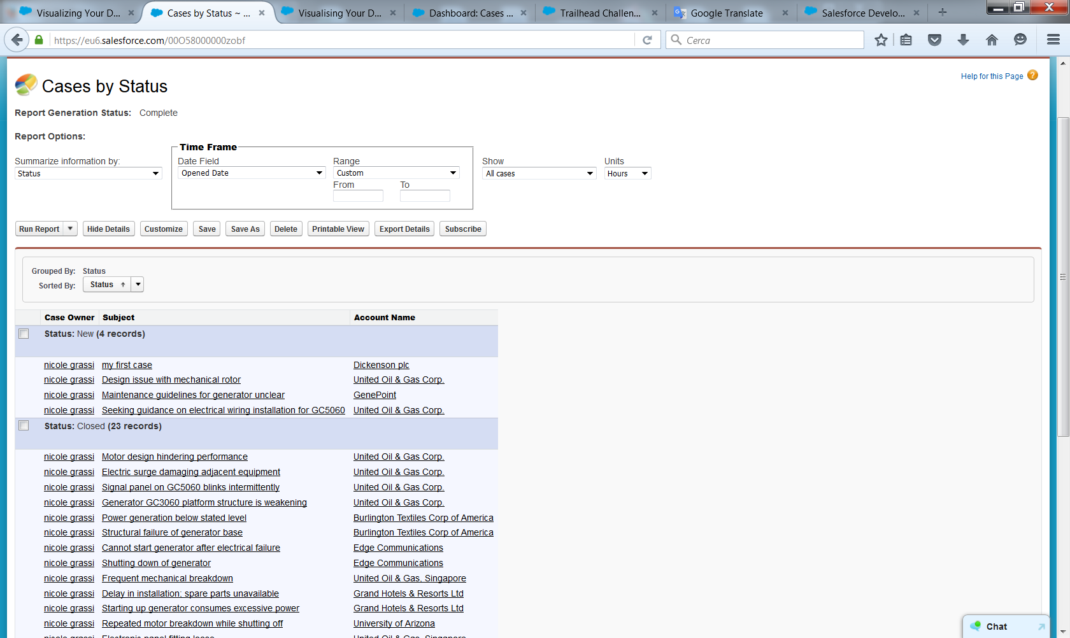The height and width of the screenshot is (638, 1070).
Task: Click the Cases by Status report logo icon
Action: (26, 85)
